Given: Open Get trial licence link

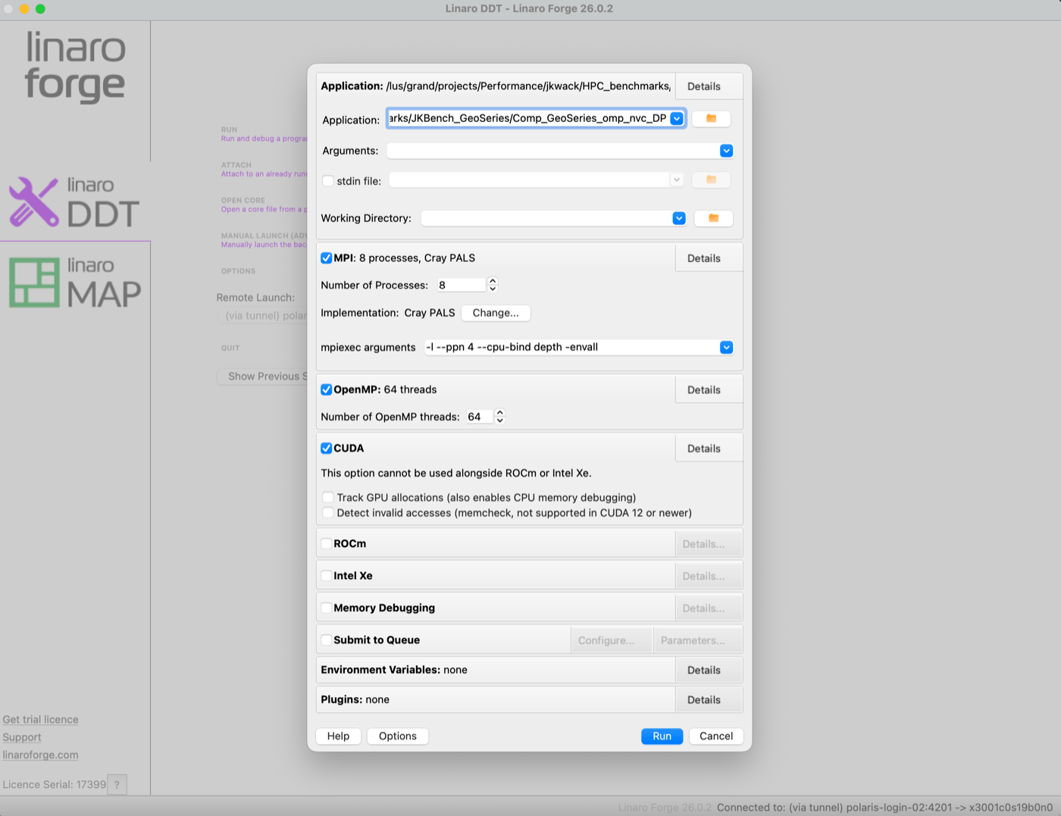Looking at the screenshot, I should (40, 720).
